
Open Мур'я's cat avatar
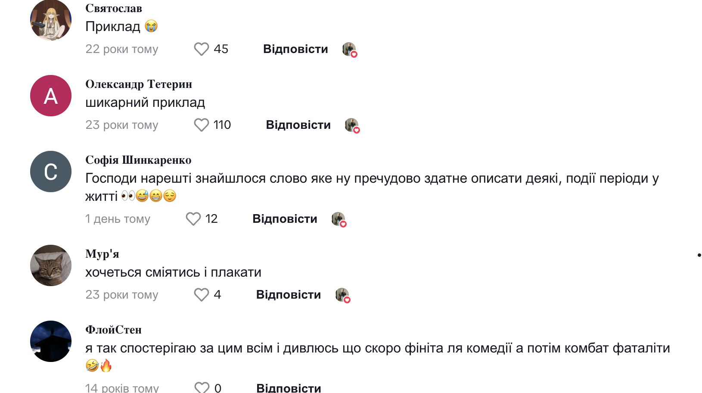(51, 265)
